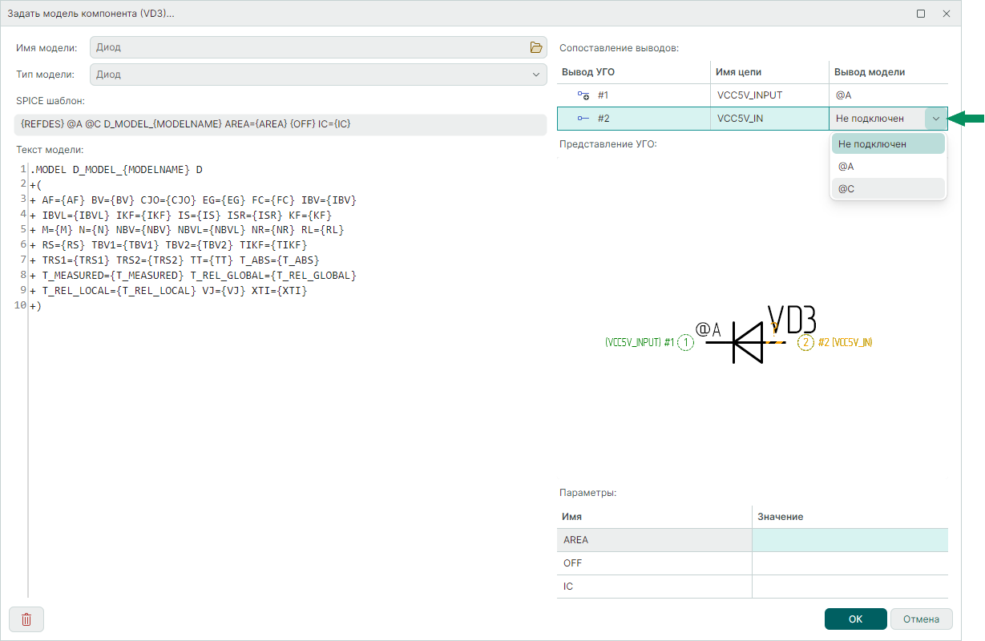This screenshot has width=985, height=641.
Task: Choose 'Не подключен' option in list
Action: (x=887, y=144)
